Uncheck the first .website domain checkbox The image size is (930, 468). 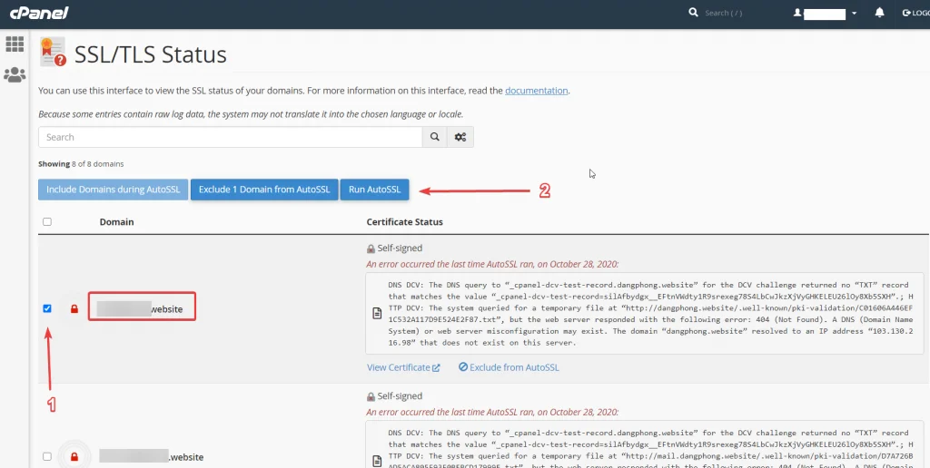[47, 308]
